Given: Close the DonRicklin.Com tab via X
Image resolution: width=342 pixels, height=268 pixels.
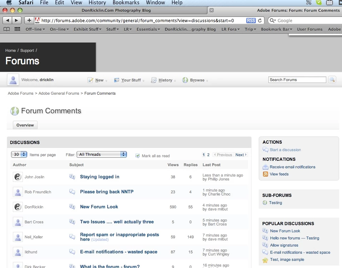Looking at the screenshot, I should pyautogui.click(x=212, y=10).
